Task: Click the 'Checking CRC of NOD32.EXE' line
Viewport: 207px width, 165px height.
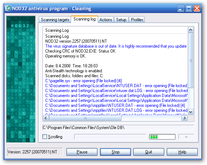Action: 81,51
